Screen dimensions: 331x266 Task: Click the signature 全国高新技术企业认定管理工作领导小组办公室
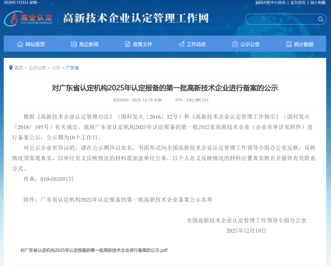[246, 220]
